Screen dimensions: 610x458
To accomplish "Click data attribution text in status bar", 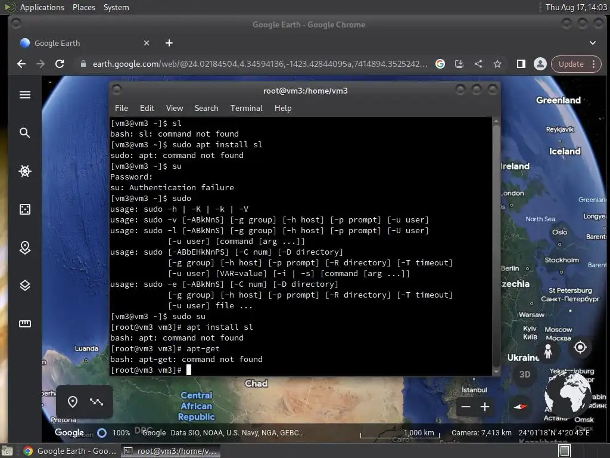I will tap(237, 433).
